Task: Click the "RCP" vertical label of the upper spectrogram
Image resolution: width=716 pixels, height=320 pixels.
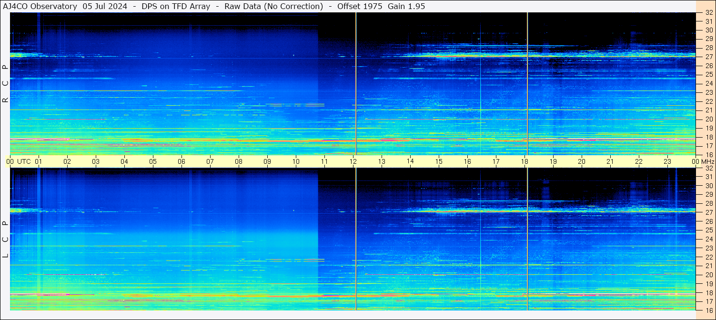Action: click(x=5, y=84)
